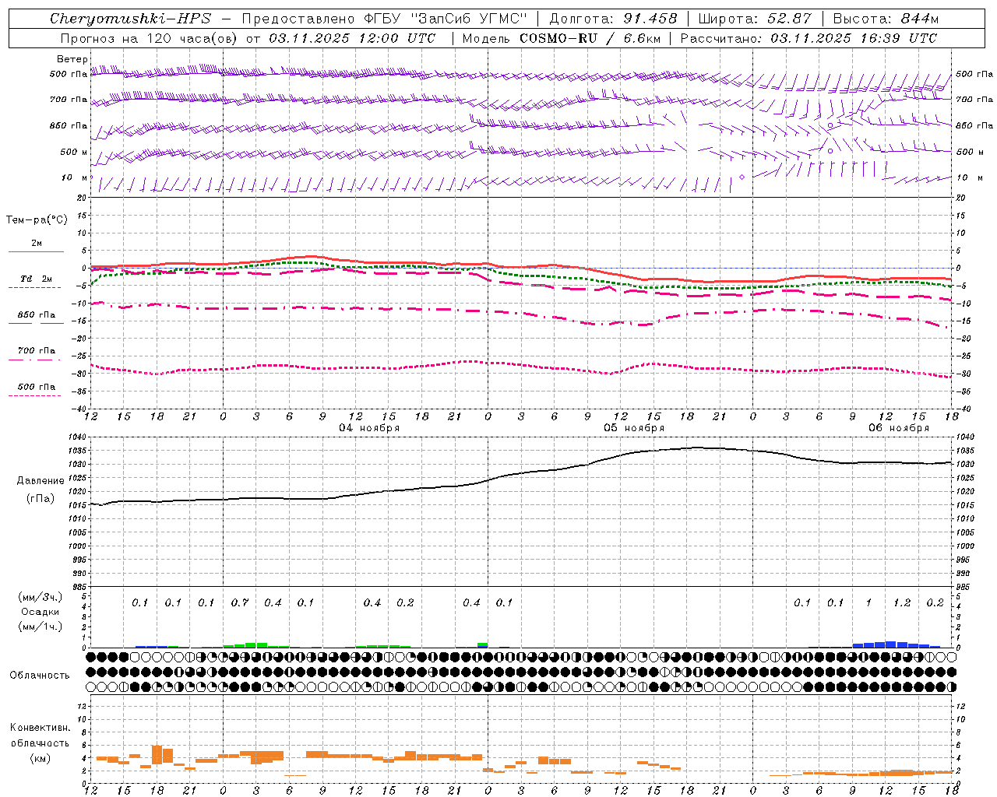
Task: Click the (км) unit of convective cloudiness
Action: point(40,758)
